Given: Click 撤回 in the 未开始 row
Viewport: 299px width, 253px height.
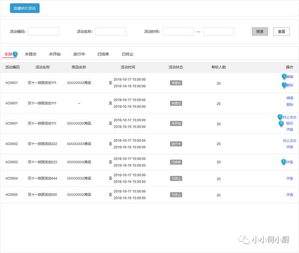Looking at the screenshot, I should coord(290,123).
